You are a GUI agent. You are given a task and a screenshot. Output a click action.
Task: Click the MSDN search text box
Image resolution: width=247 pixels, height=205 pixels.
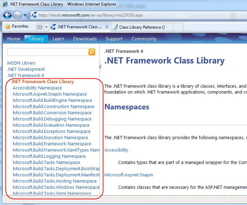click(48, 52)
